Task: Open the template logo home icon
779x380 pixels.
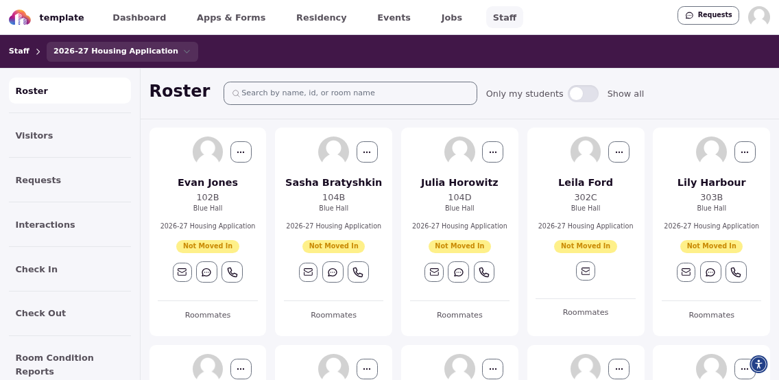Action: coord(20,17)
